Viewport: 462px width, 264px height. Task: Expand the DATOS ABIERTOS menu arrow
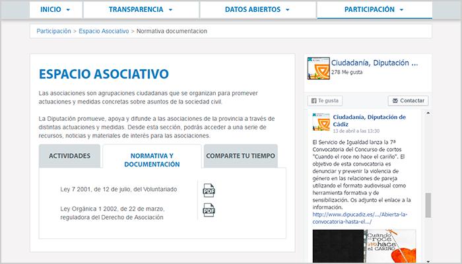[x=288, y=10]
